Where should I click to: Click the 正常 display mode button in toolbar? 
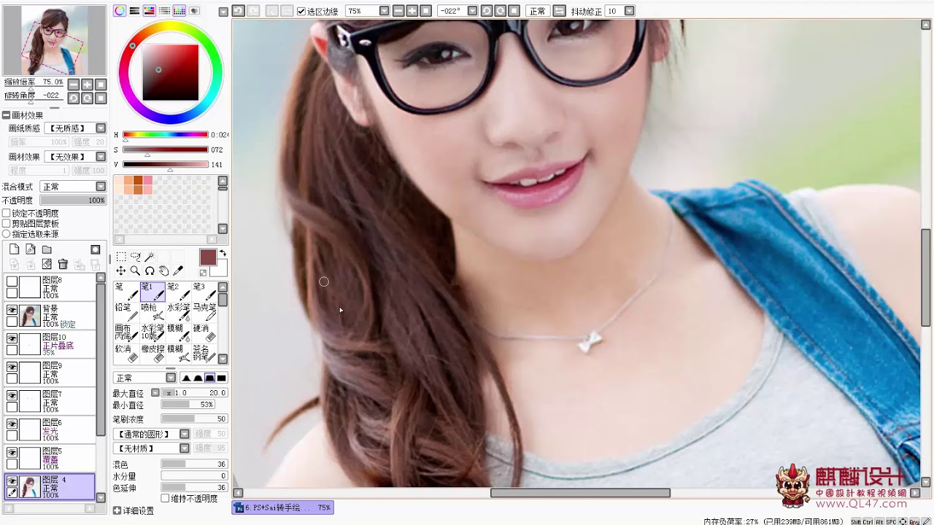click(538, 11)
